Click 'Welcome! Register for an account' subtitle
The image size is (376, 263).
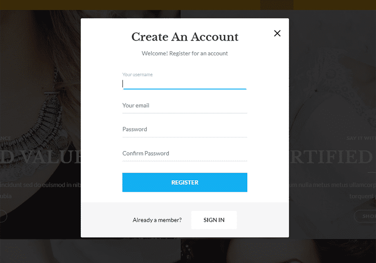tap(185, 54)
